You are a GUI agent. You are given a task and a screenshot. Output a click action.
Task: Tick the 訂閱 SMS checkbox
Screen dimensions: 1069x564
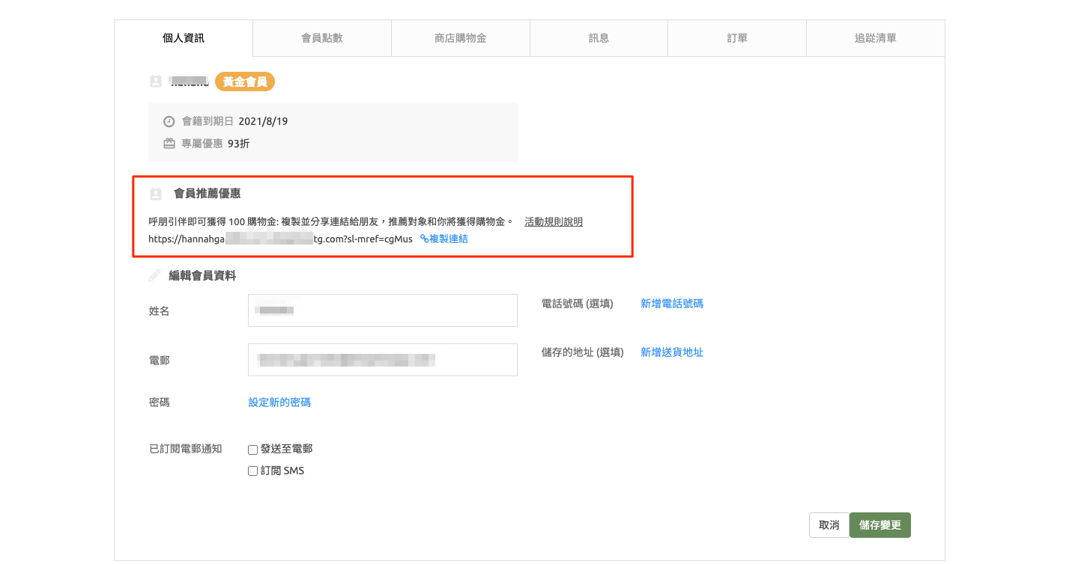tap(253, 471)
